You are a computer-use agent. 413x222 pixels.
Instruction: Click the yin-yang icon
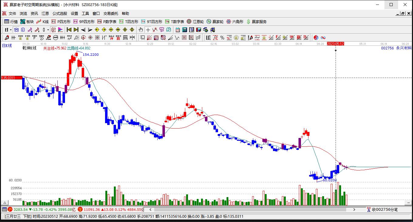click(316, 38)
